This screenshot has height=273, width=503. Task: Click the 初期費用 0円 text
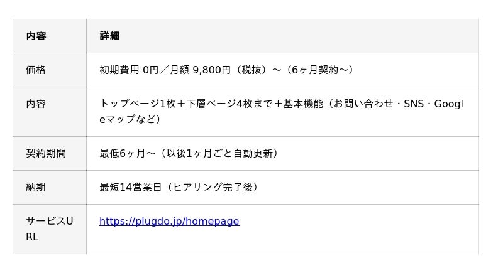click(x=129, y=70)
